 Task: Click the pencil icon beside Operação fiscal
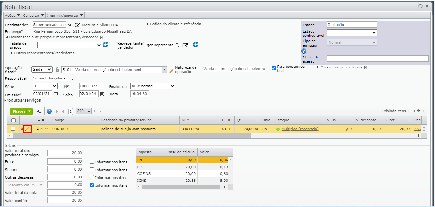pyautogui.click(x=171, y=70)
